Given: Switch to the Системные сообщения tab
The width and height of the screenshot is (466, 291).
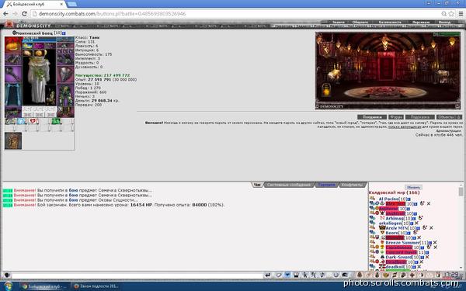Looking at the screenshot, I should [x=289, y=185].
